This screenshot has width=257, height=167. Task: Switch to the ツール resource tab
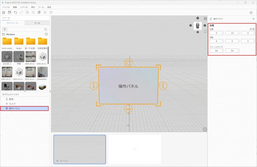(37, 23)
